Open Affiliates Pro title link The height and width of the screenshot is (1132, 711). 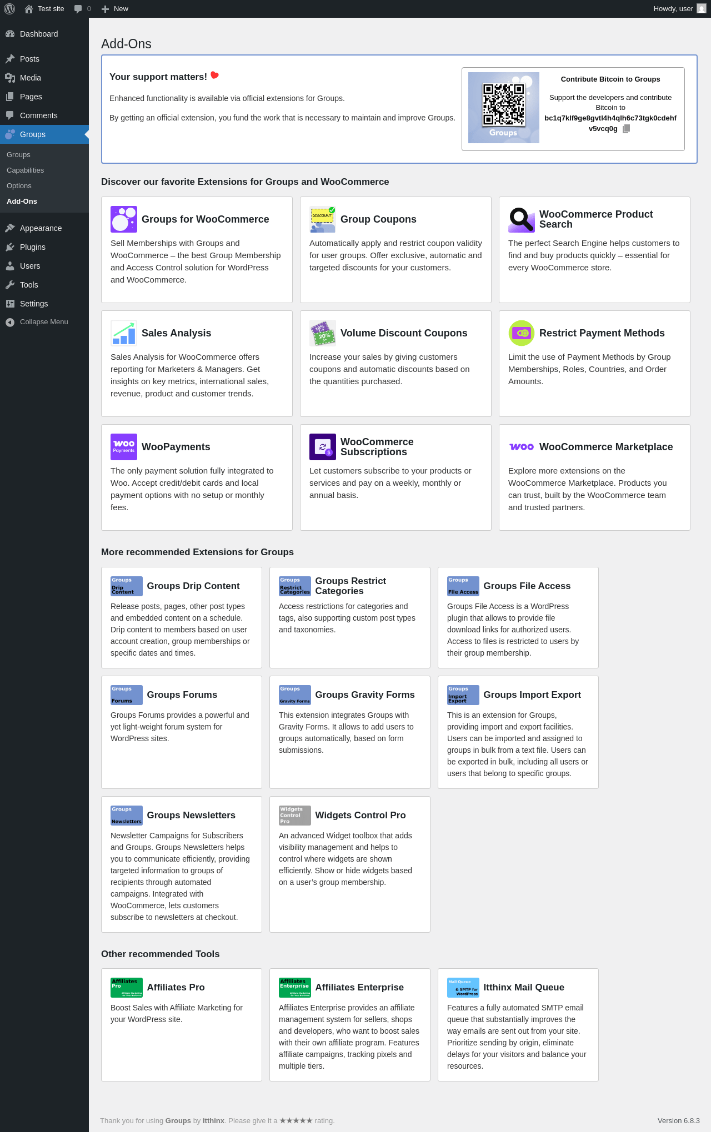pos(176,988)
